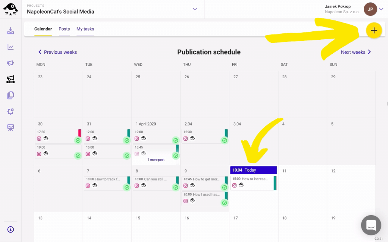Click the "Napoleon Sp. z o.o." company name

point(342,12)
